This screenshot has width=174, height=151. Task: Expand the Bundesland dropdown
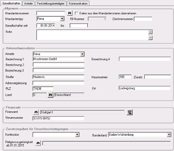tap(169, 135)
